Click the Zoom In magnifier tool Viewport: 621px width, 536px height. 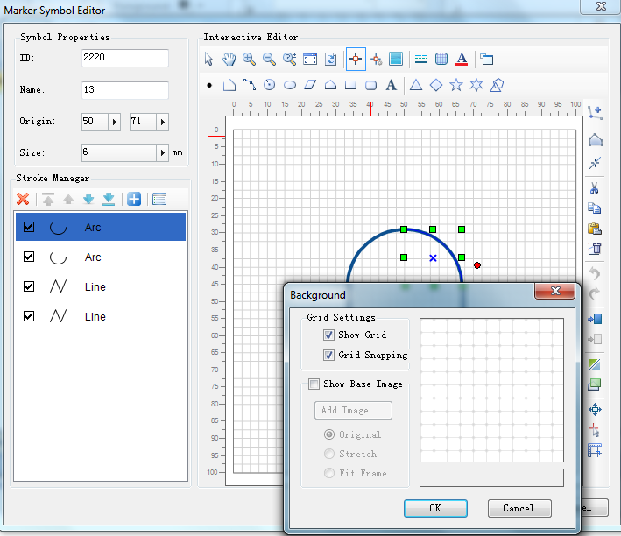coord(250,60)
